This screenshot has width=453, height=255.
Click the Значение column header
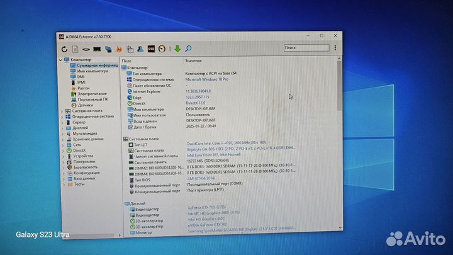pyautogui.click(x=193, y=60)
